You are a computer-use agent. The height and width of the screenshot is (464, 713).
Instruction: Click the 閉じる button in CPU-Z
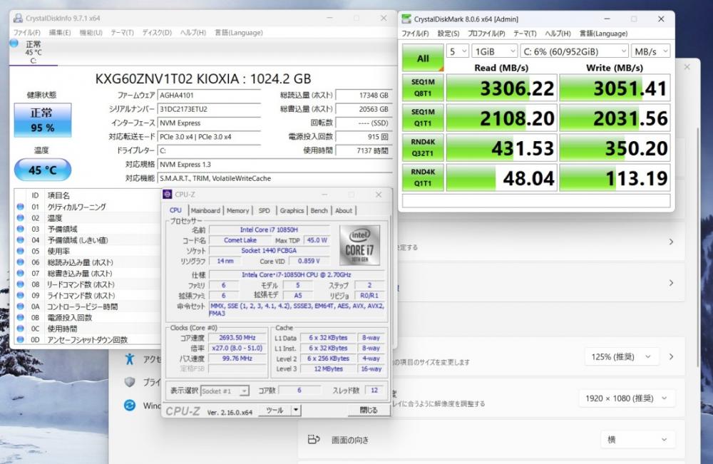tap(369, 411)
